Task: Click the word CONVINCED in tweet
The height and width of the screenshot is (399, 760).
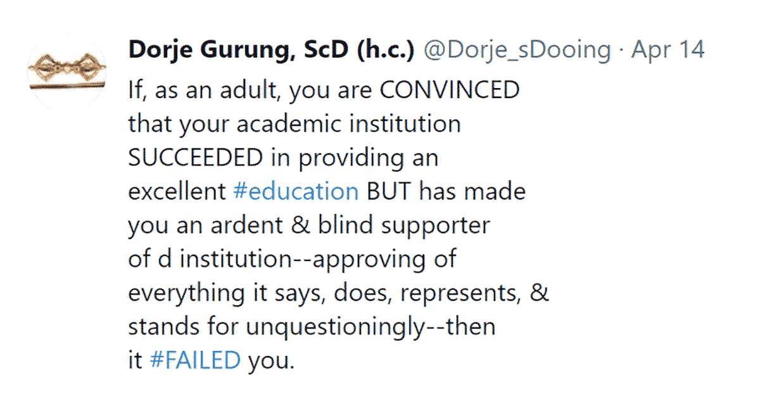Action: click(450, 90)
